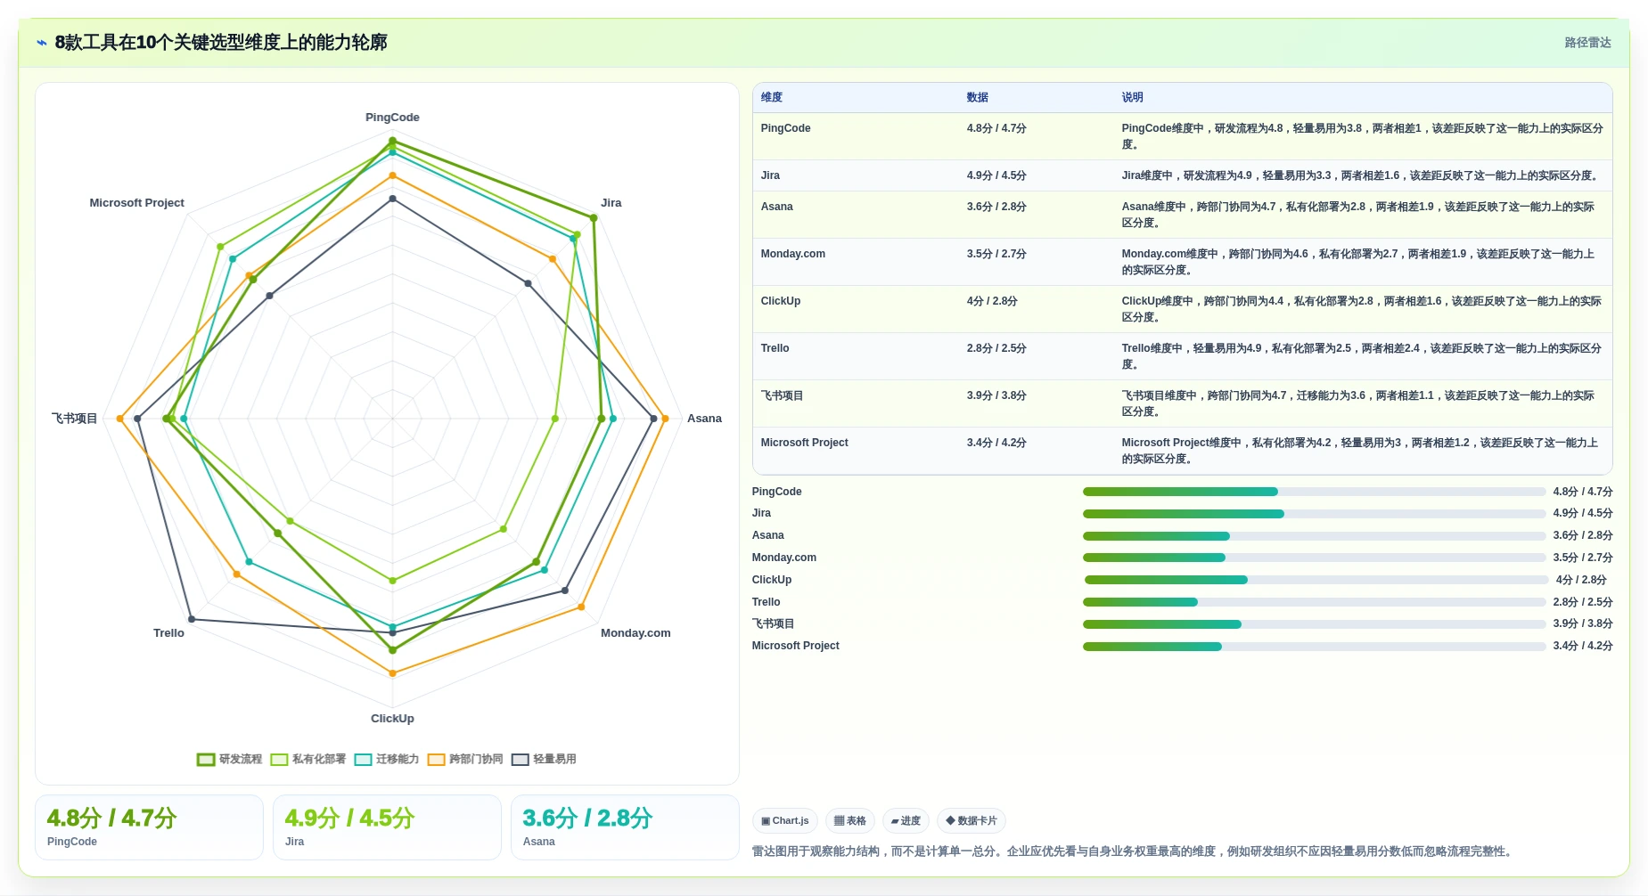
Task: Toggle the 研发流程 legend series
Action: point(230,759)
